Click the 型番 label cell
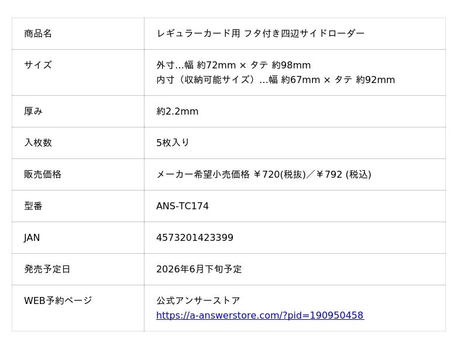This screenshot has height=349, width=468. [33, 206]
